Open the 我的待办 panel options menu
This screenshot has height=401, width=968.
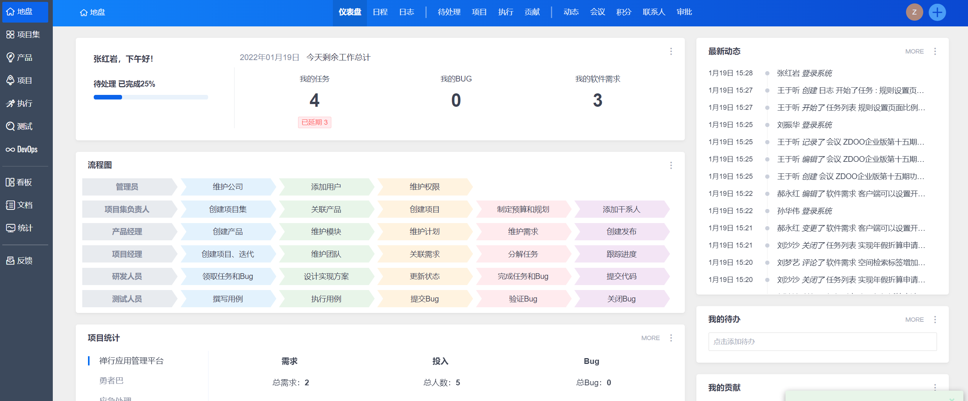(935, 319)
